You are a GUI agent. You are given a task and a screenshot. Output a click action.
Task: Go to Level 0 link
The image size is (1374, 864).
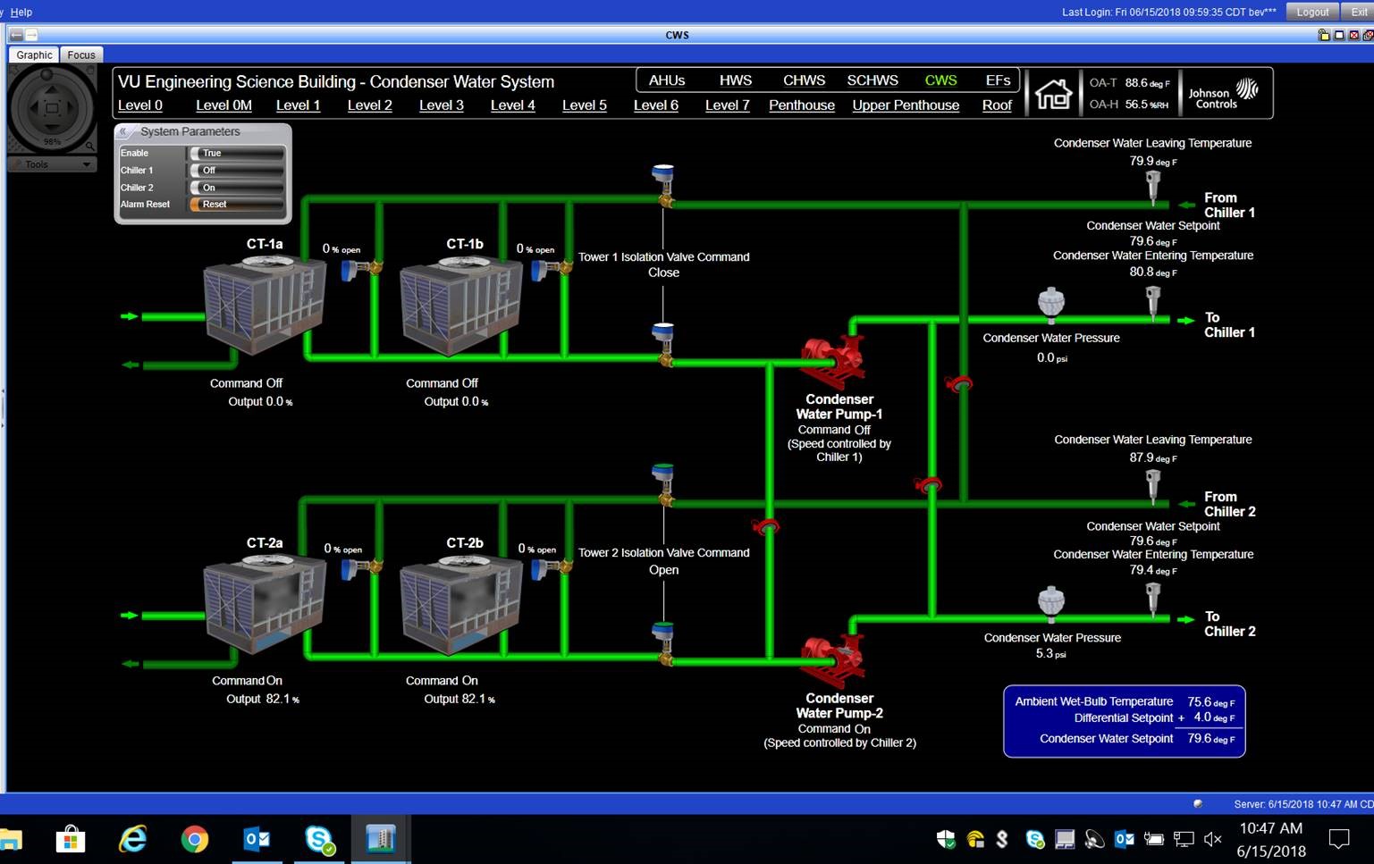tap(140, 105)
